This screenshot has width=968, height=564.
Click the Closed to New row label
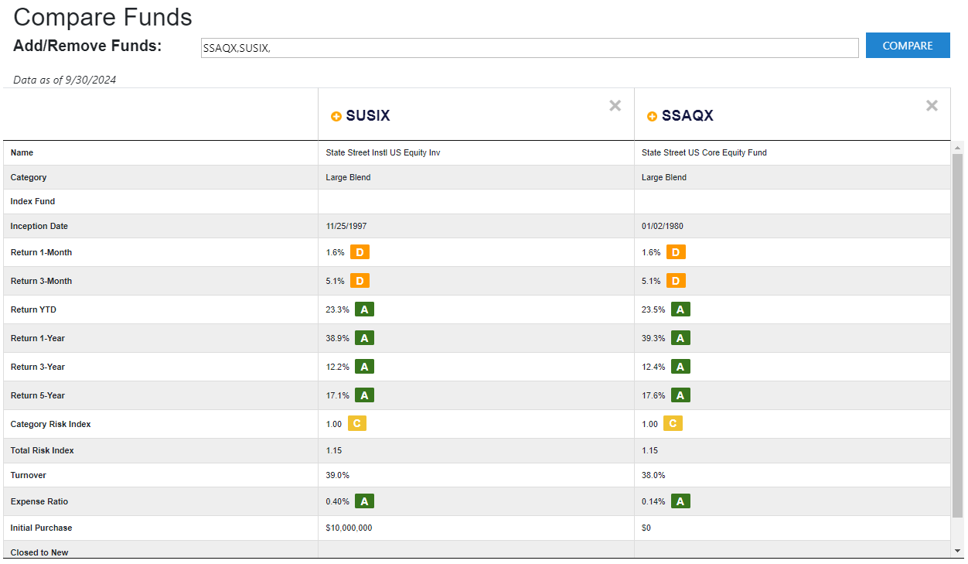39,552
